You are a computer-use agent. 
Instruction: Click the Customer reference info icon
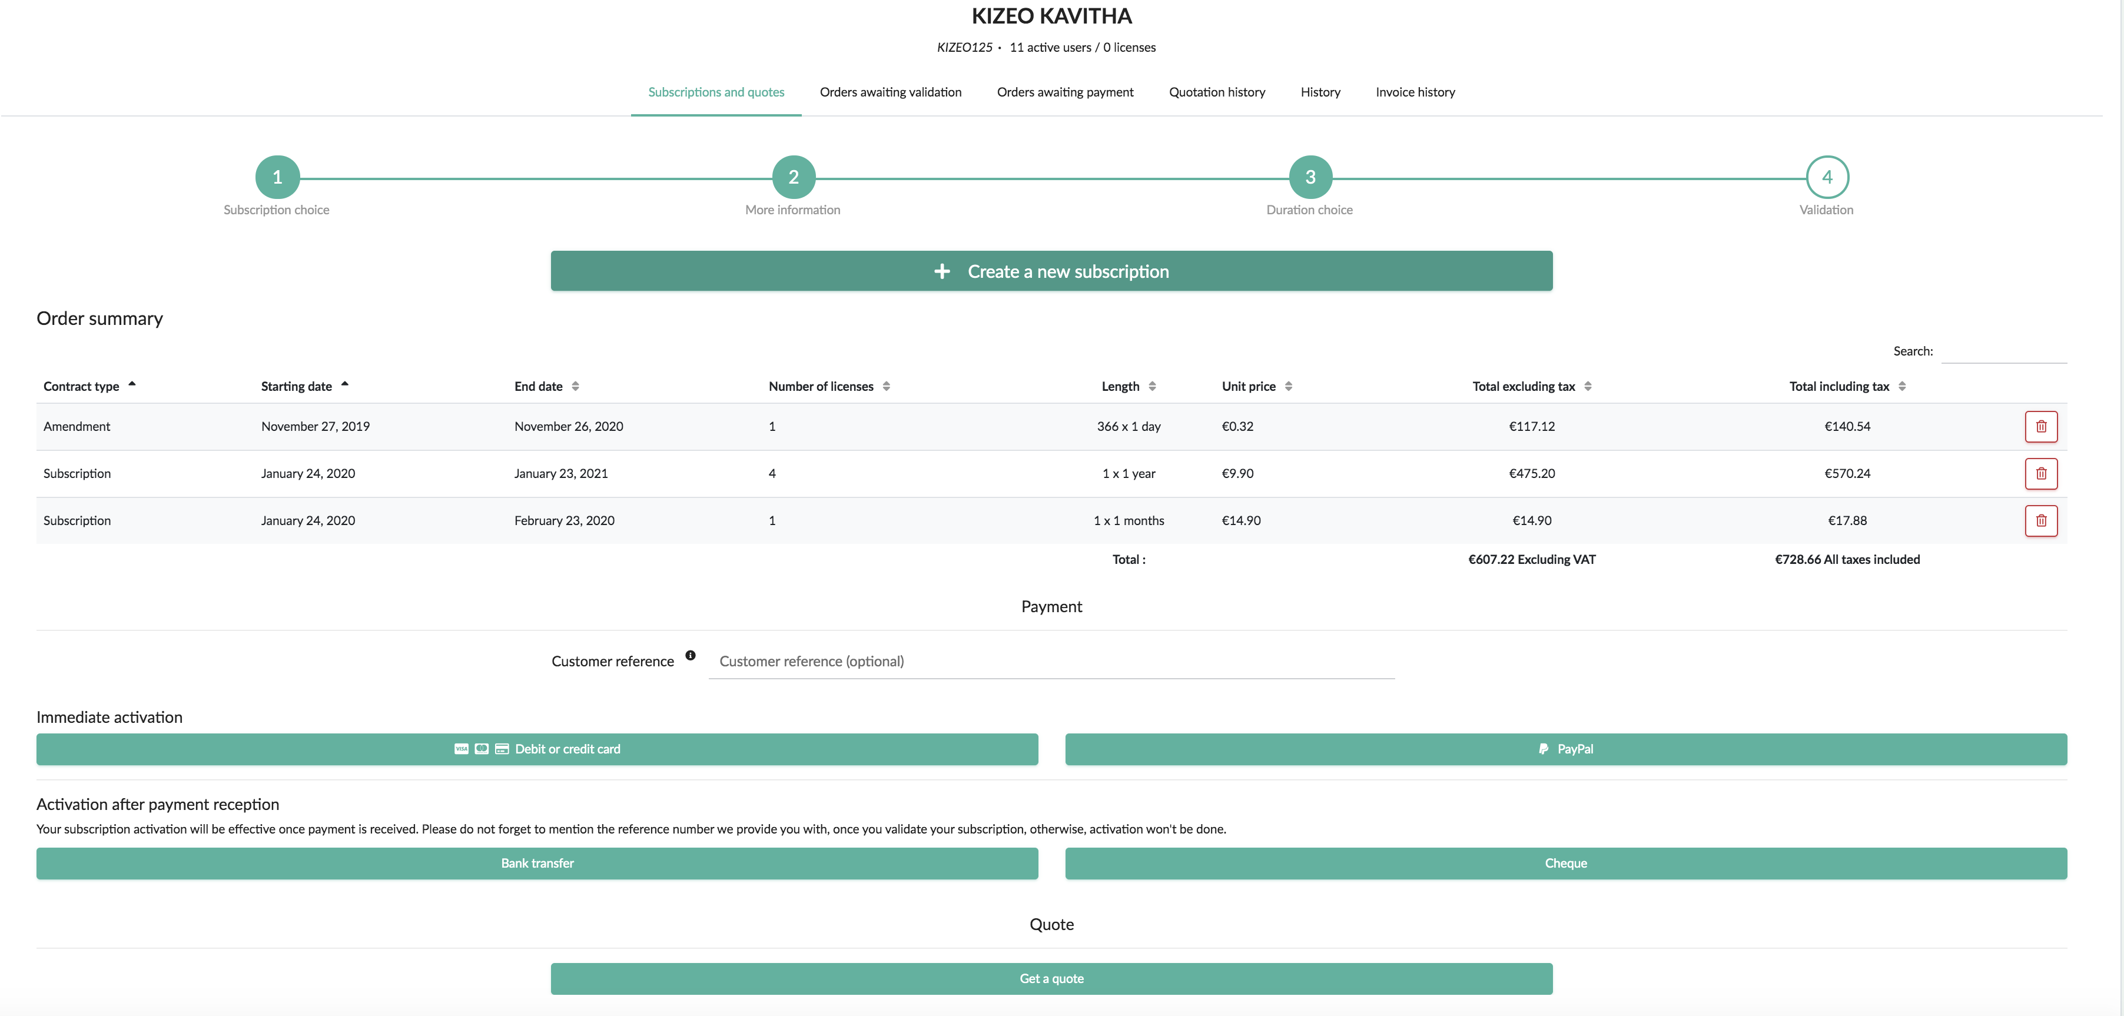(690, 656)
